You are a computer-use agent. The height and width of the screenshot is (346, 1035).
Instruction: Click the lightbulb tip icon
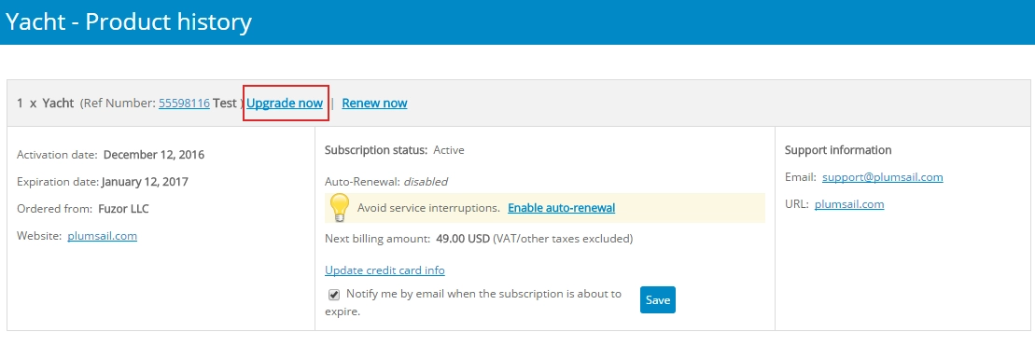339,208
